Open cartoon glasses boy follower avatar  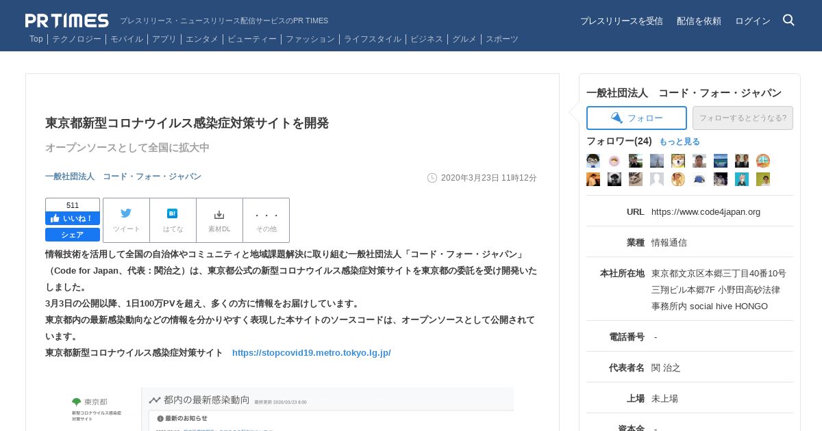tap(593, 161)
